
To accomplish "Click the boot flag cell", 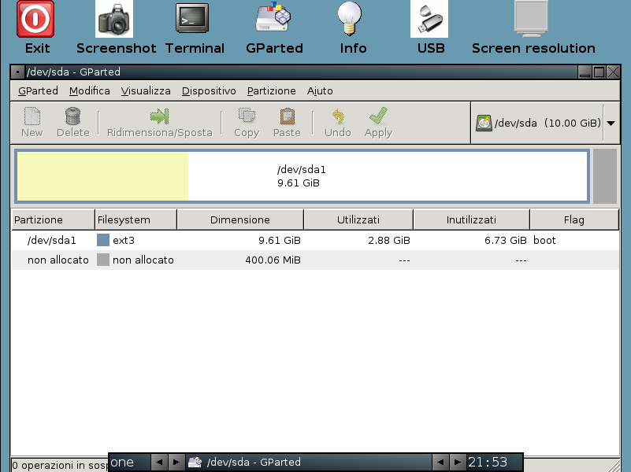I will point(544,240).
